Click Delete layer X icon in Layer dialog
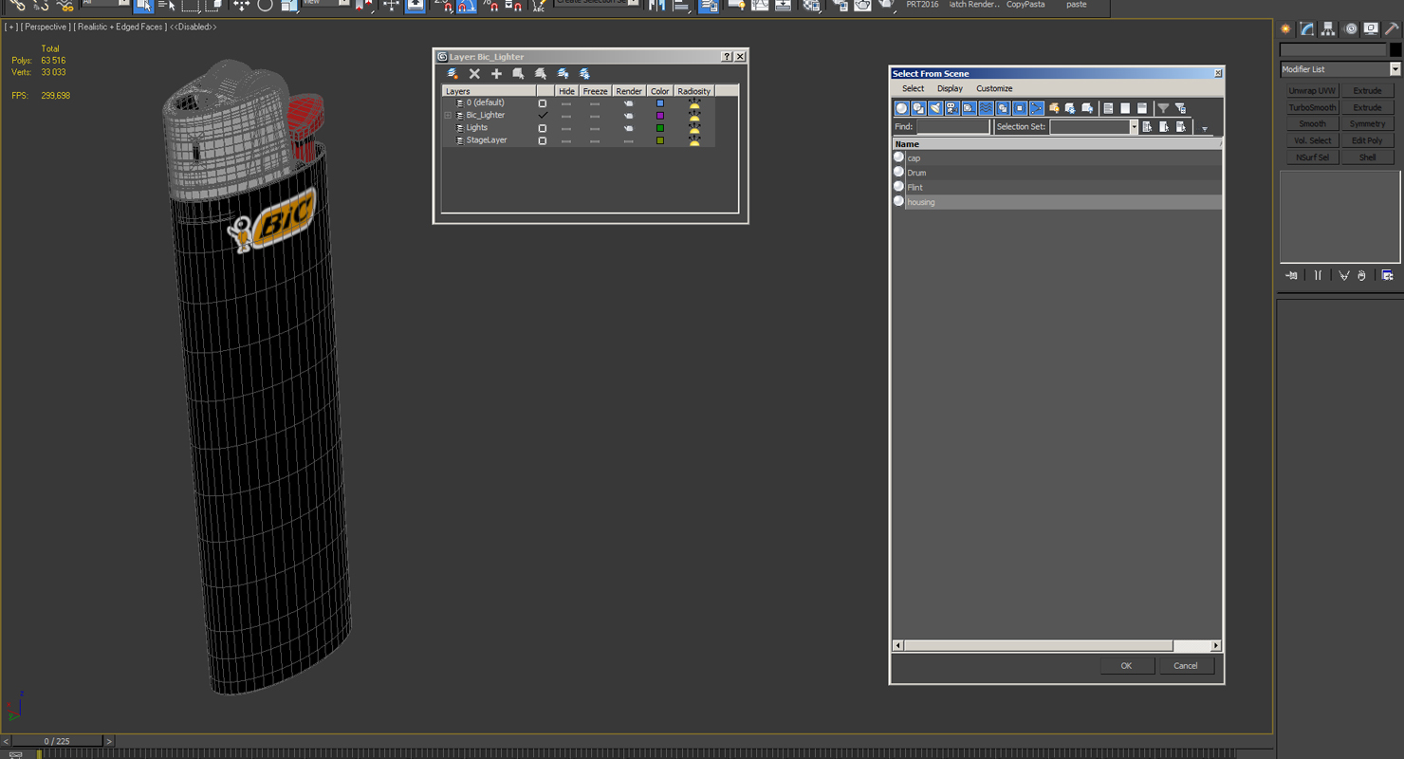 [474, 73]
